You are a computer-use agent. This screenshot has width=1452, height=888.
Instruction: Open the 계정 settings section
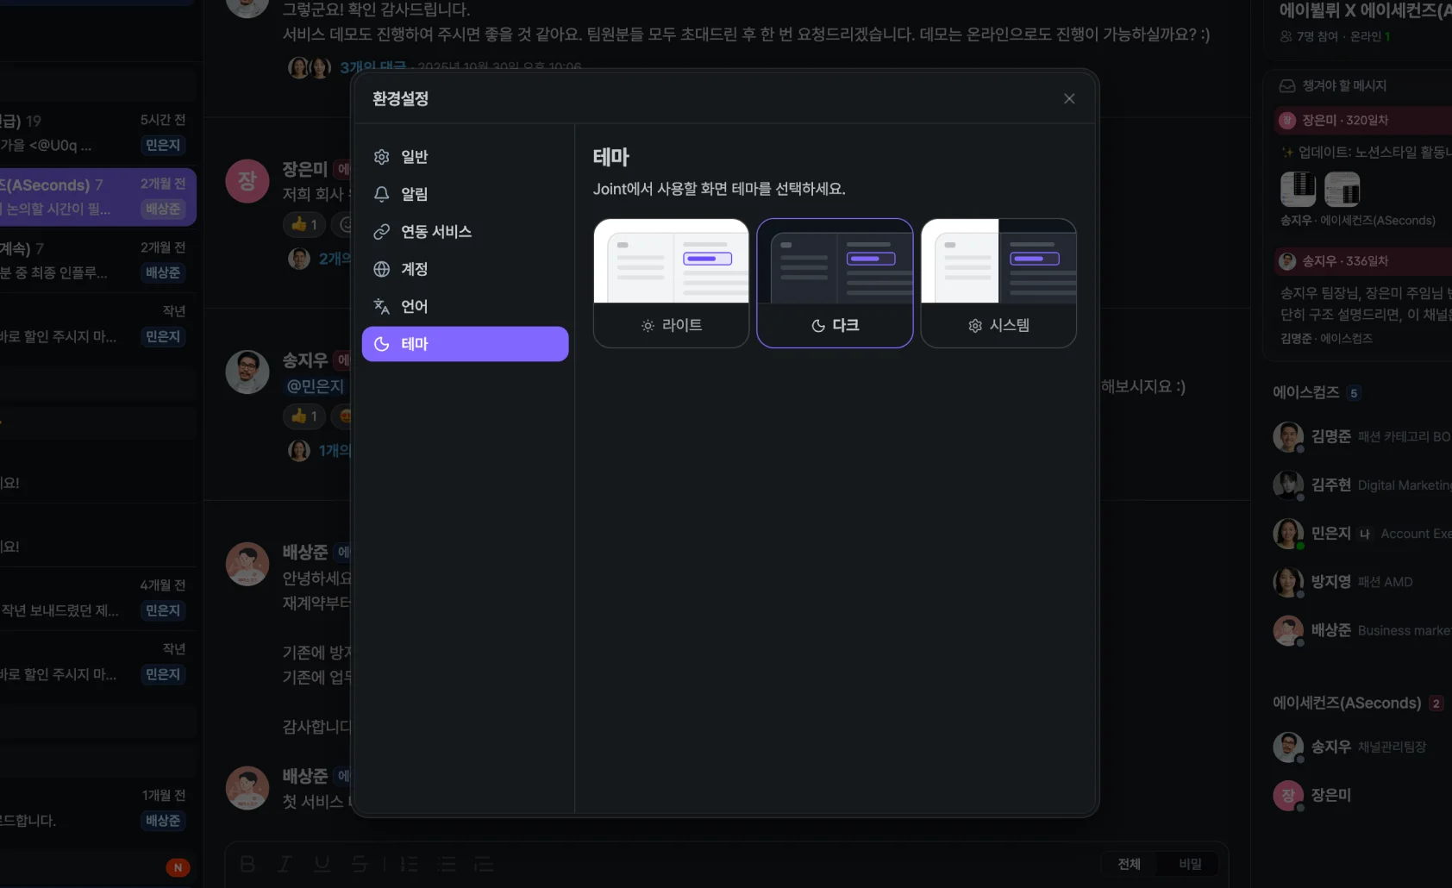tap(465, 269)
